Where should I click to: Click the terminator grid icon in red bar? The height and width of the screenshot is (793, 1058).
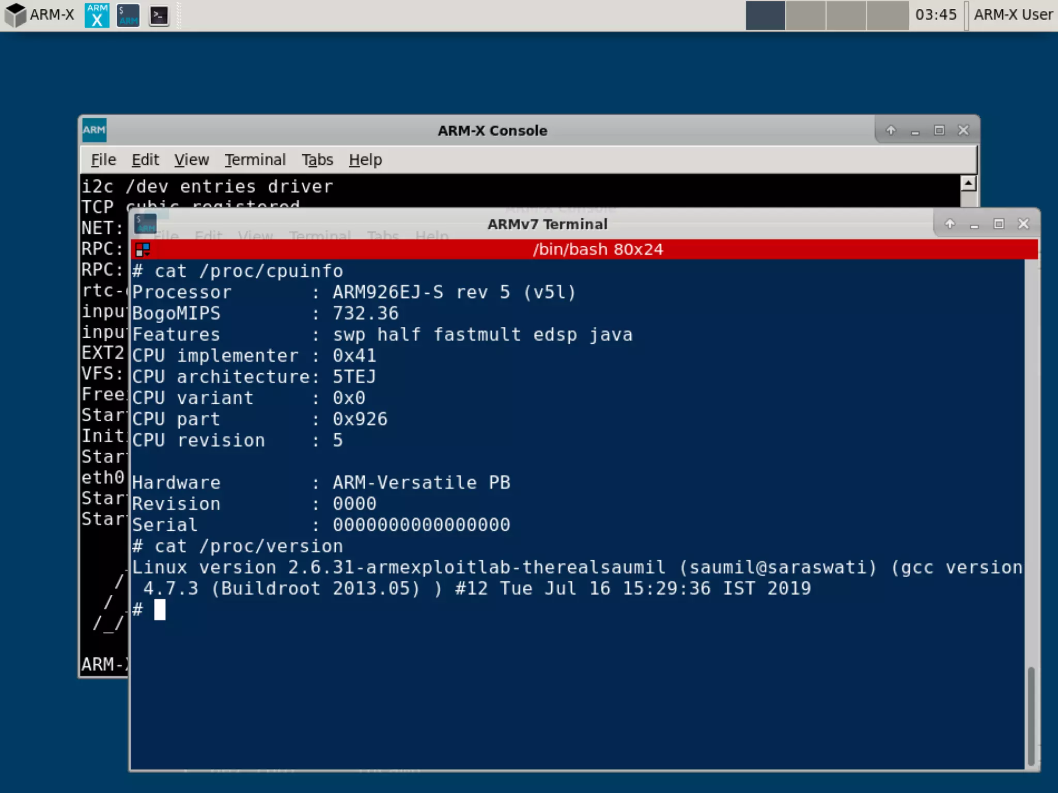143,250
